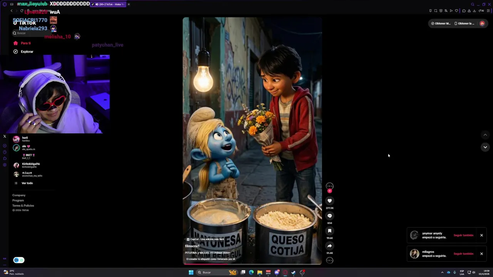
Task: Open the AI assistant toolbar button
Action: [x=481, y=11]
